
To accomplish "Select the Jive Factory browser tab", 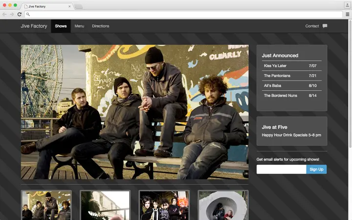I will (x=47, y=6).
